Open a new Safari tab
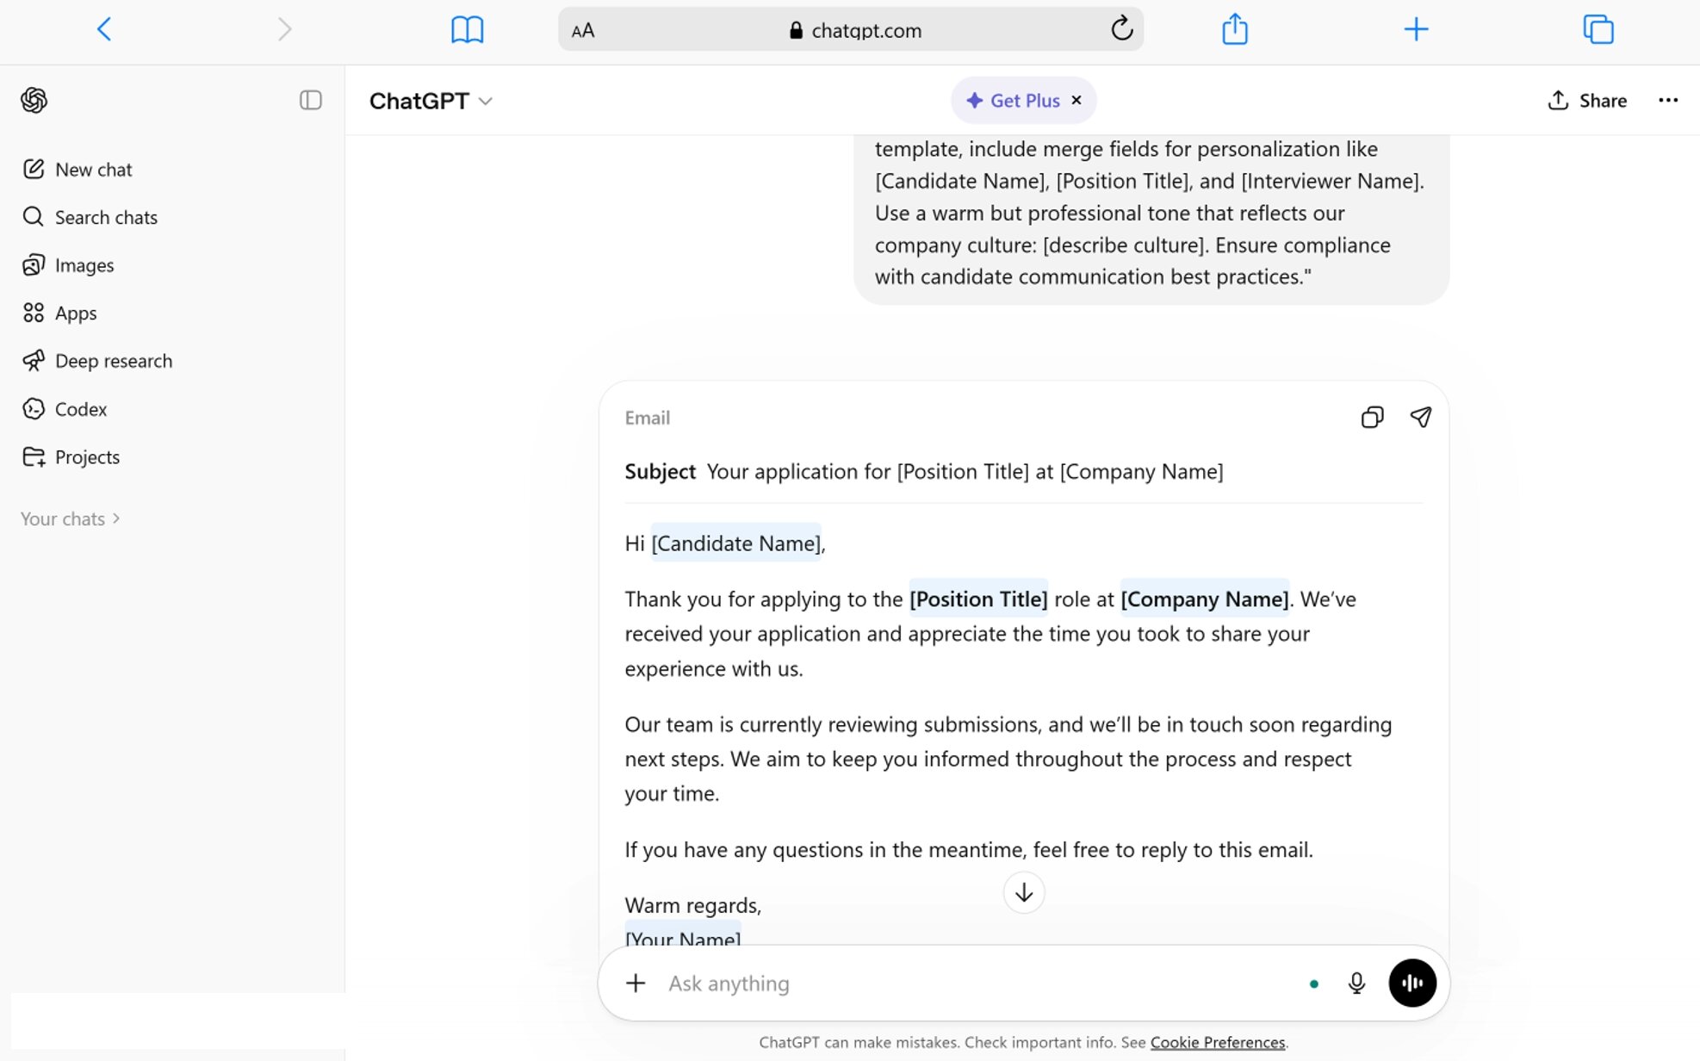This screenshot has height=1061, width=1700. click(1416, 29)
